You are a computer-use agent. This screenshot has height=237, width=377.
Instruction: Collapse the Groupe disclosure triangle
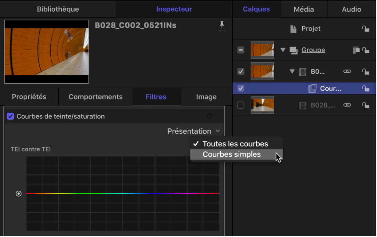(283, 50)
